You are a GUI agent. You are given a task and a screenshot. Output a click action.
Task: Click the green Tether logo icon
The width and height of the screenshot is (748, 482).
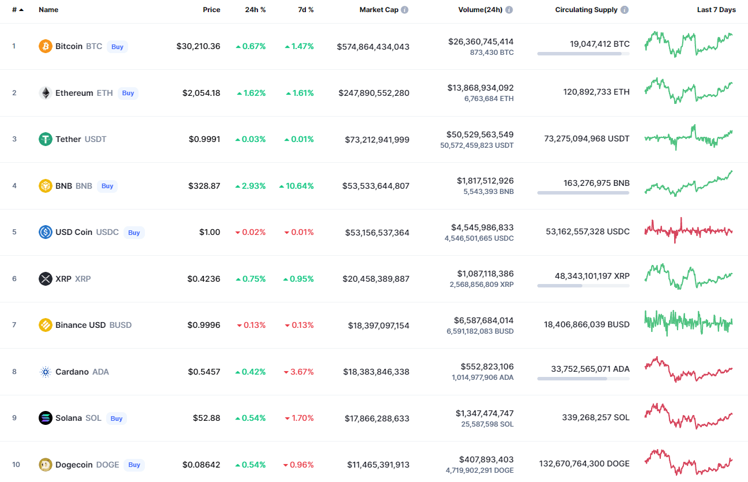(45, 139)
